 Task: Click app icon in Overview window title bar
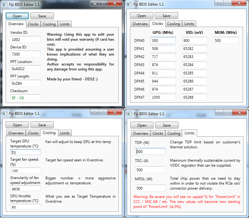tap(5, 5)
